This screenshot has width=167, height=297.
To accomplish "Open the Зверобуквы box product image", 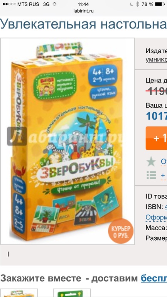I will (67, 141).
